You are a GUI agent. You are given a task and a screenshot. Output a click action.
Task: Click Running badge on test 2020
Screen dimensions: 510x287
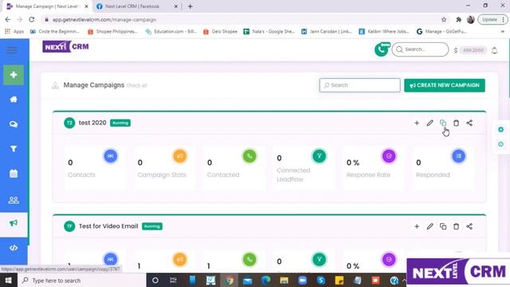point(120,123)
